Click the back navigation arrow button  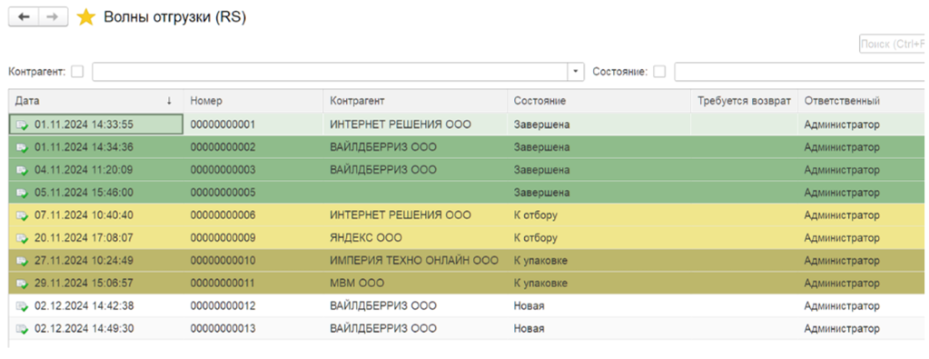(x=23, y=17)
